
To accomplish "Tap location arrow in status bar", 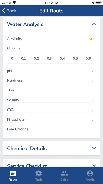I will click(x=93, y=3).
